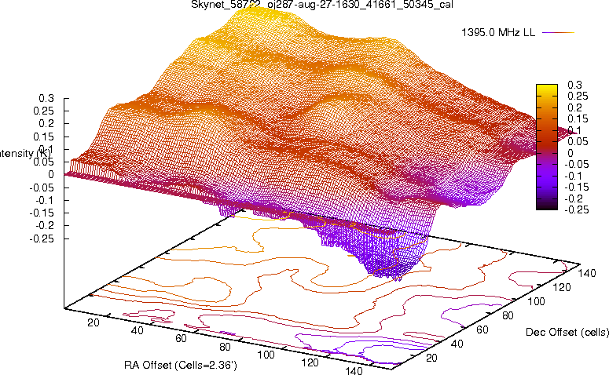Click the -0.15 tick on the intensity axis
The image size is (609, 375).
tap(42, 213)
